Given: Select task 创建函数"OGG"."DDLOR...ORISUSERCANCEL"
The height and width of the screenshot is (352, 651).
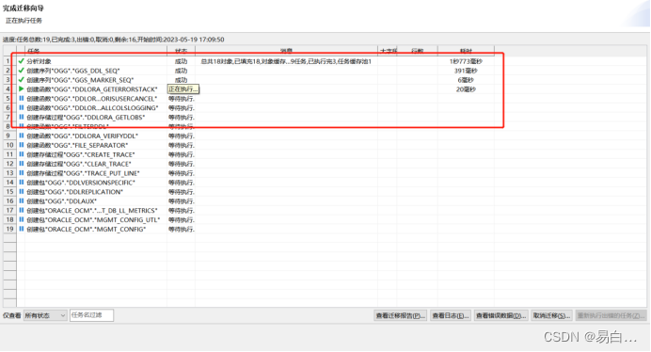Looking at the screenshot, I should [92, 99].
